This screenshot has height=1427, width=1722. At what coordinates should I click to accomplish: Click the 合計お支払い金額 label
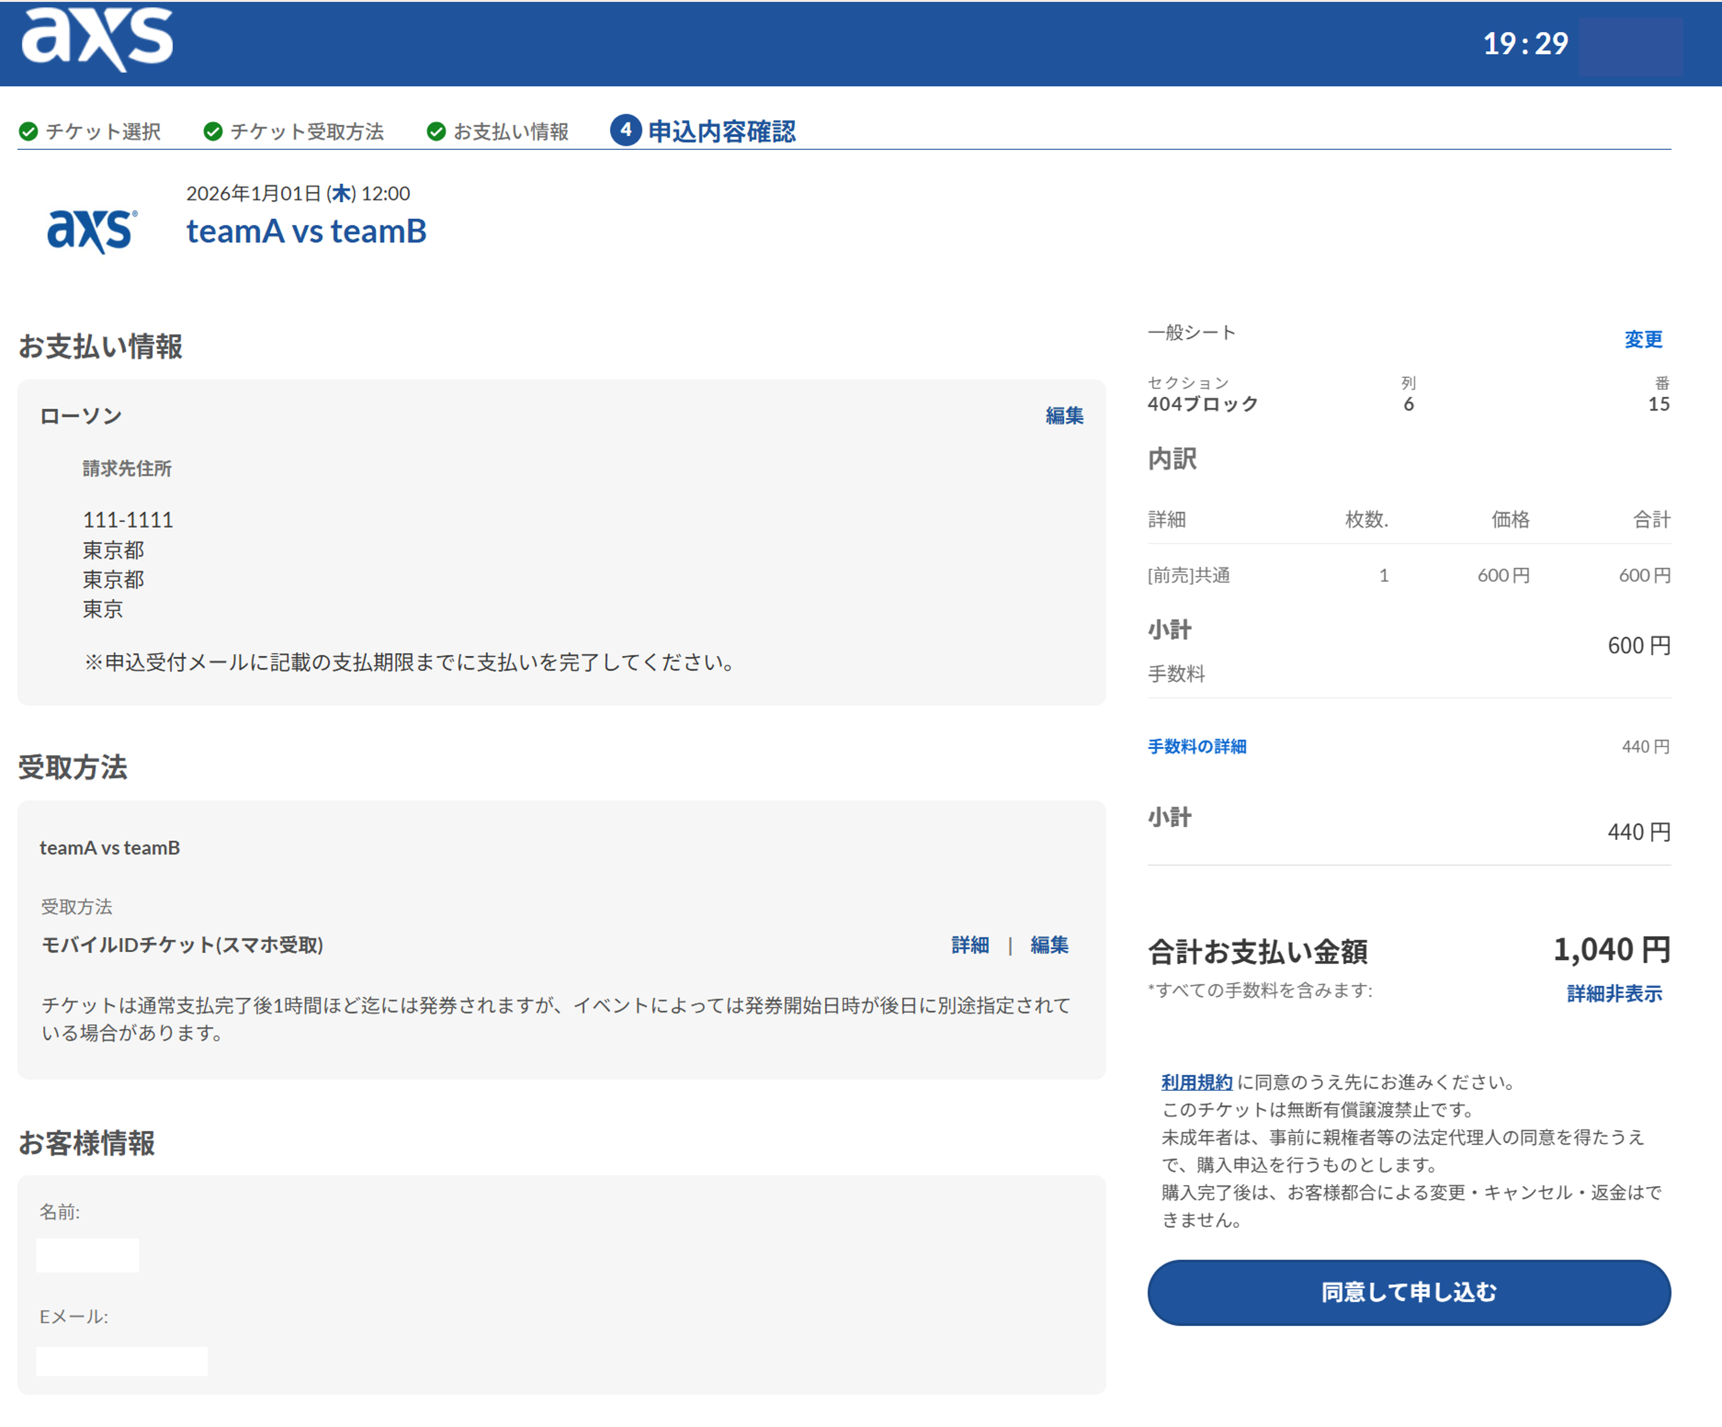(1258, 951)
